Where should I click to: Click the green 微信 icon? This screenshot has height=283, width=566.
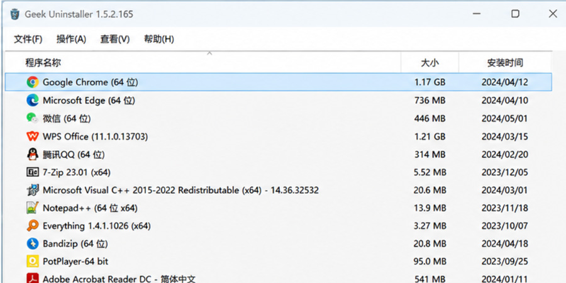(32, 118)
